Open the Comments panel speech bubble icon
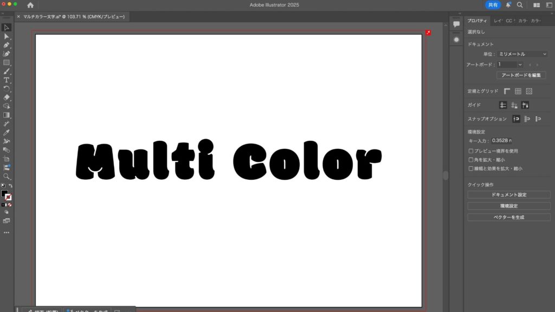 coord(456,24)
